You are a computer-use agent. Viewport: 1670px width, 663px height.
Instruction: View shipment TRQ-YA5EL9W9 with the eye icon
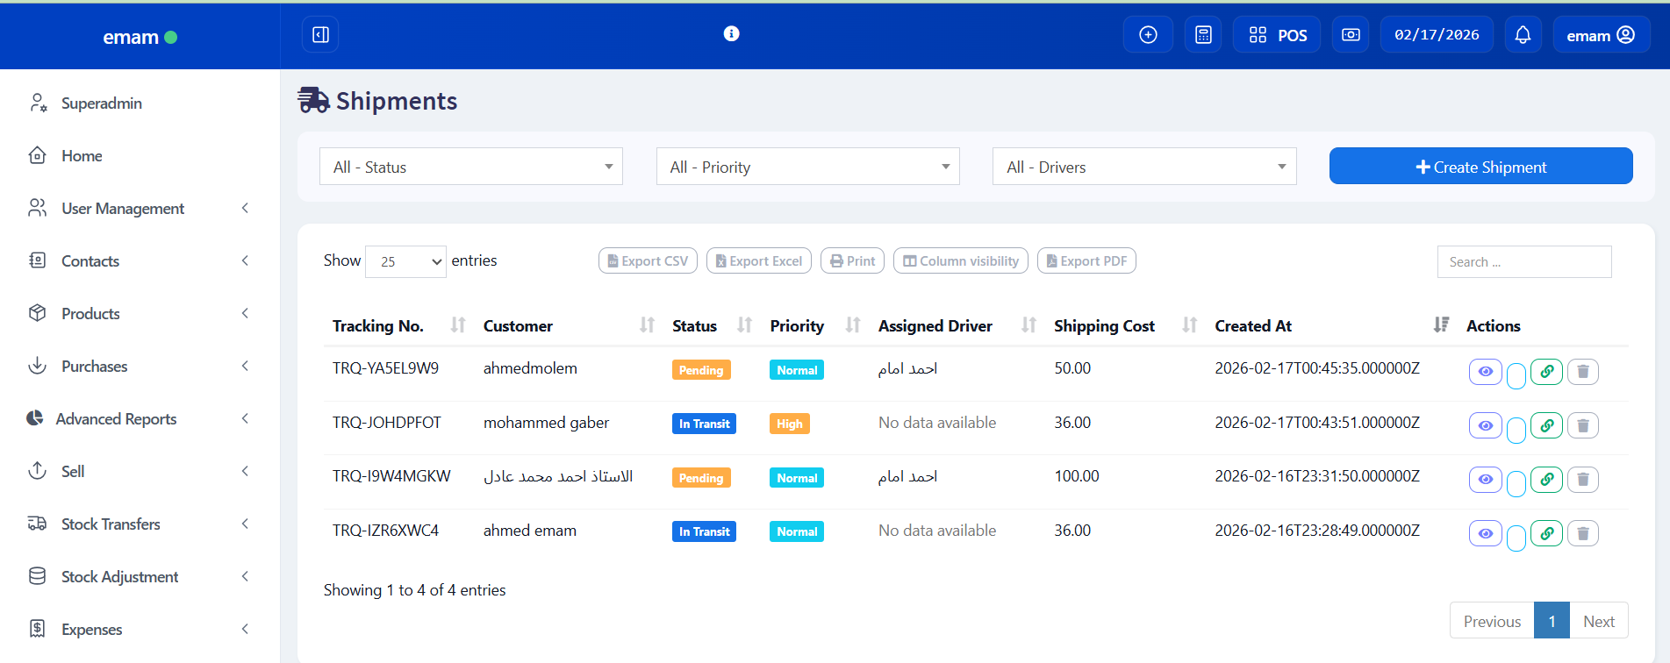1485,372
